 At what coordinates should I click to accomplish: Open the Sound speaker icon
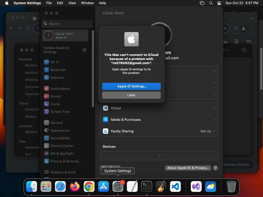point(46,96)
